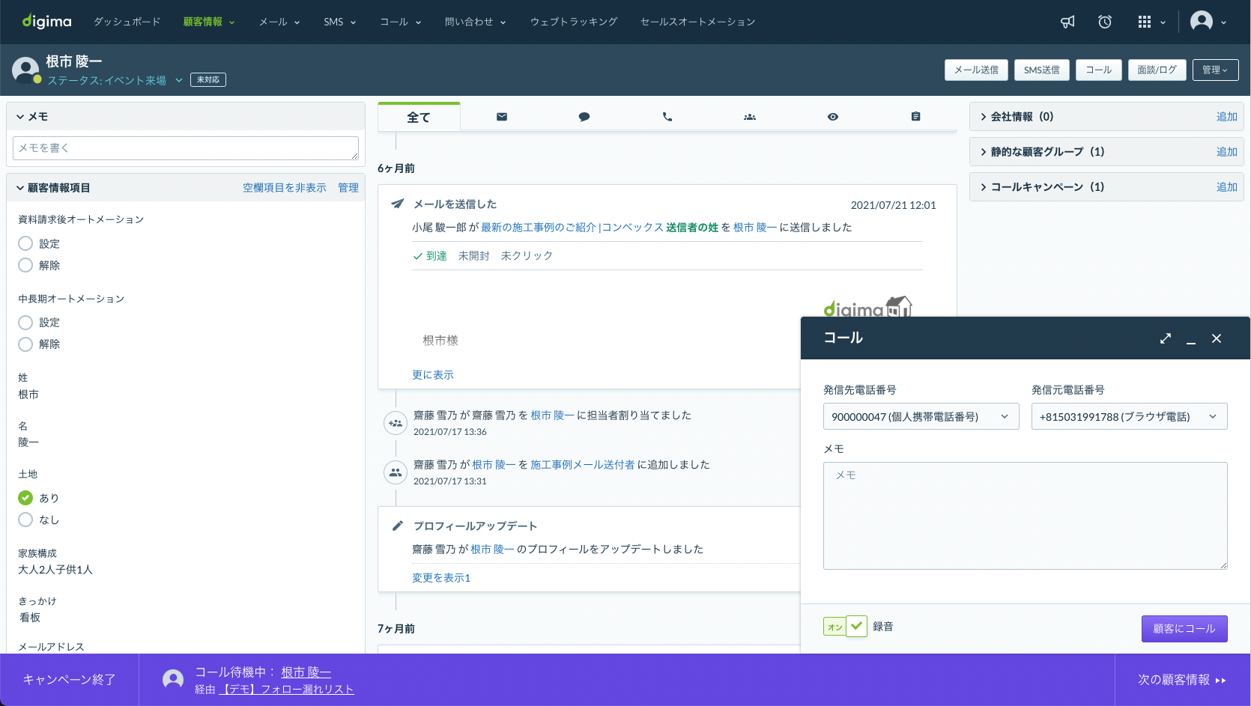Open the user account avatar menu
The height and width of the screenshot is (706, 1251).
[1208, 22]
